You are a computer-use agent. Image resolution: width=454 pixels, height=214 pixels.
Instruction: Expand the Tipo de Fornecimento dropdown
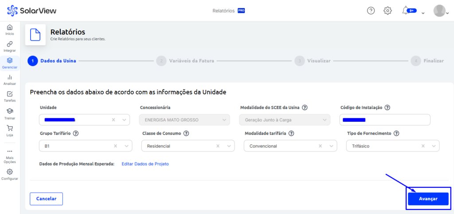coord(434,146)
